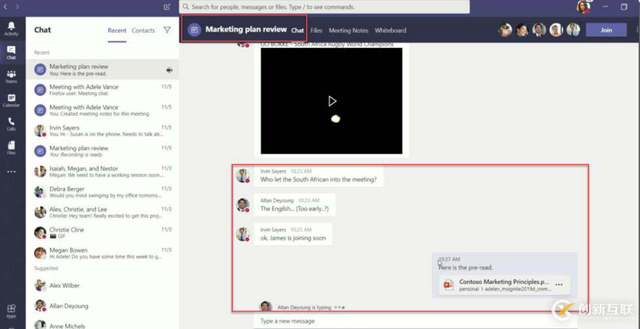The width and height of the screenshot is (640, 329).
Task: Switch to the Recent tab
Action: [x=117, y=30]
